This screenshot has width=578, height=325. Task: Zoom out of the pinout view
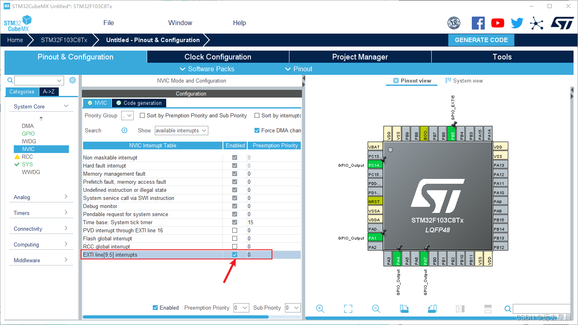point(376,309)
